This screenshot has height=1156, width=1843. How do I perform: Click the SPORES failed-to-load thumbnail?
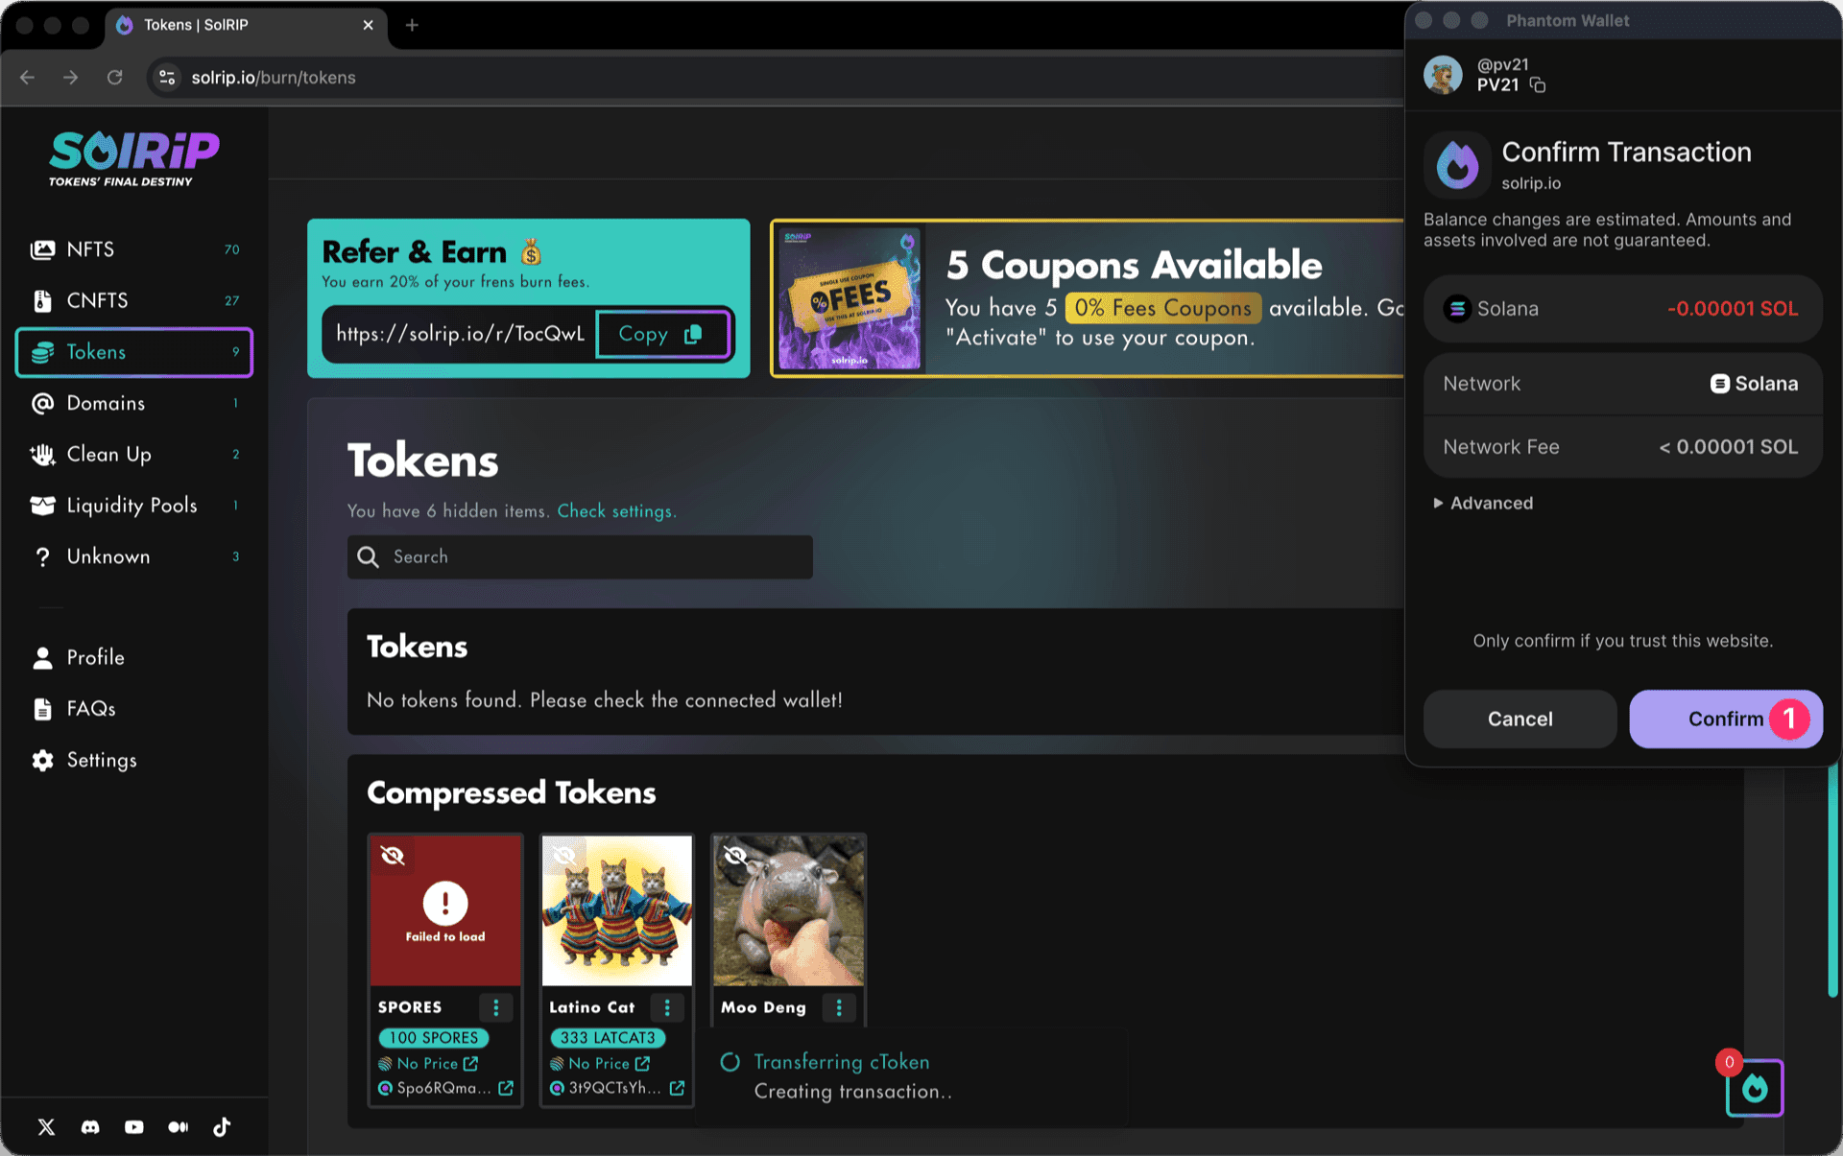[x=445, y=911]
